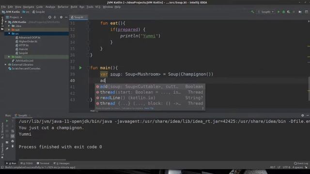Start debugging with the green bug icon
This screenshot has height=174, width=310.
(x=283, y=12)
